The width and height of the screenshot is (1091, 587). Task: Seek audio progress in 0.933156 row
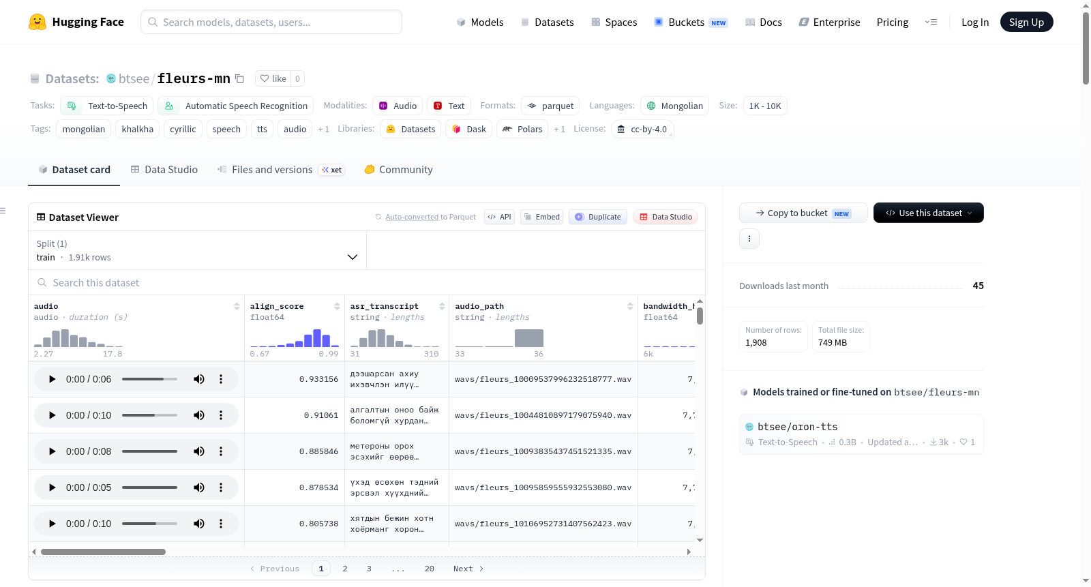[x=149, y=379]
